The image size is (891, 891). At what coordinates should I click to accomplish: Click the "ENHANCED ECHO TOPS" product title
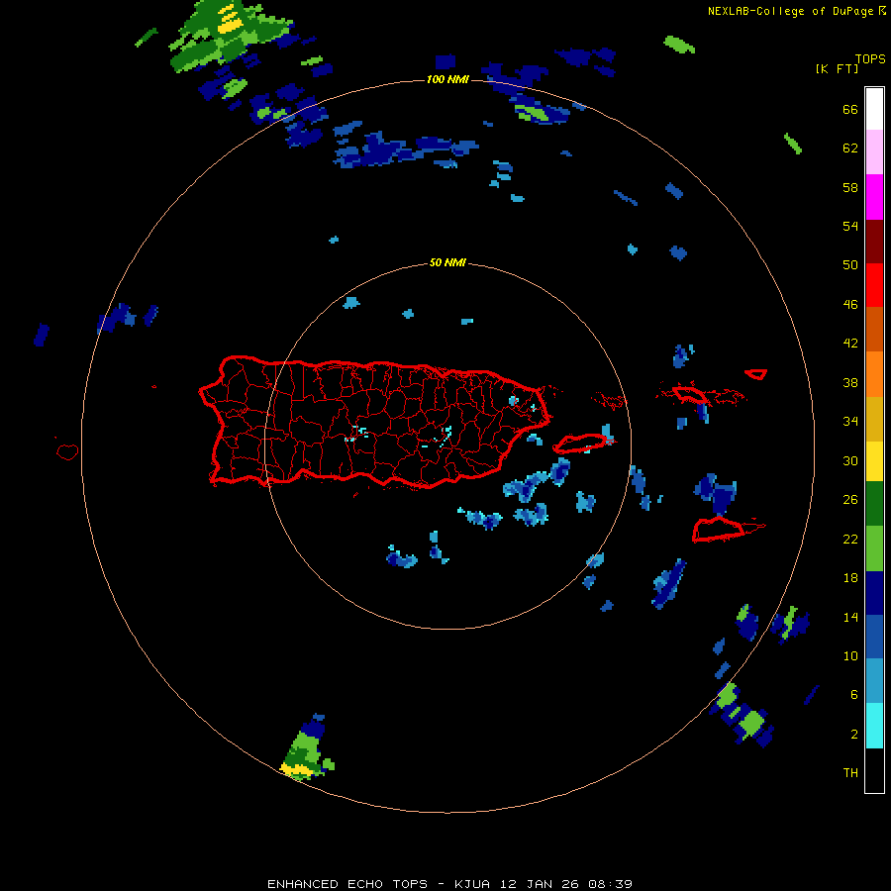click(347, 884)
